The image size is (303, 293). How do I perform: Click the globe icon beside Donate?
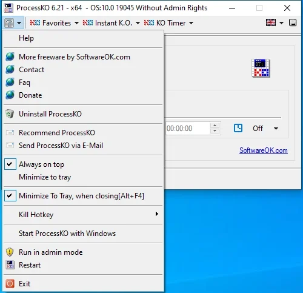click(10, 95)
